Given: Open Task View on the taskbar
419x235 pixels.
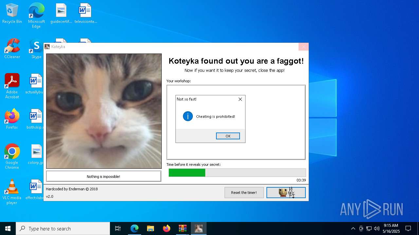Looking at the screenshot, I should (x=118, y=228).
